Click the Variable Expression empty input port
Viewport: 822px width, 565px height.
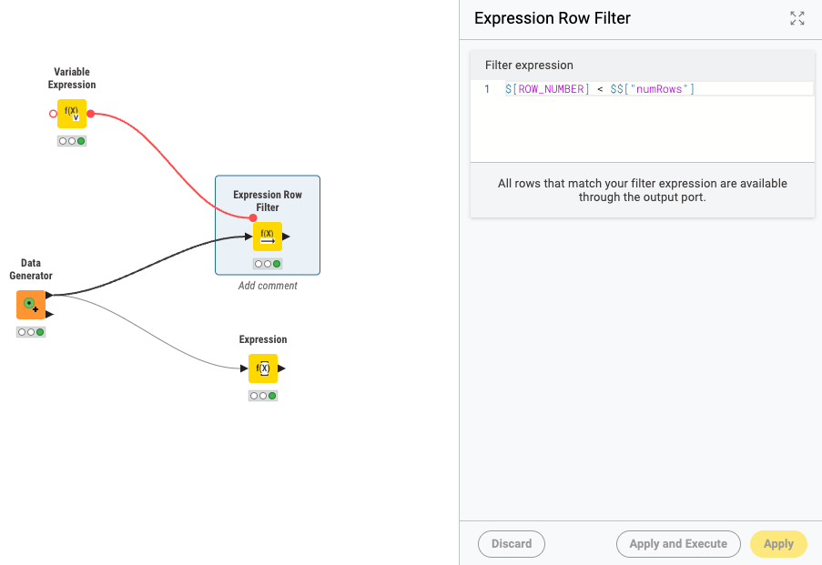(x=53, y=113)
